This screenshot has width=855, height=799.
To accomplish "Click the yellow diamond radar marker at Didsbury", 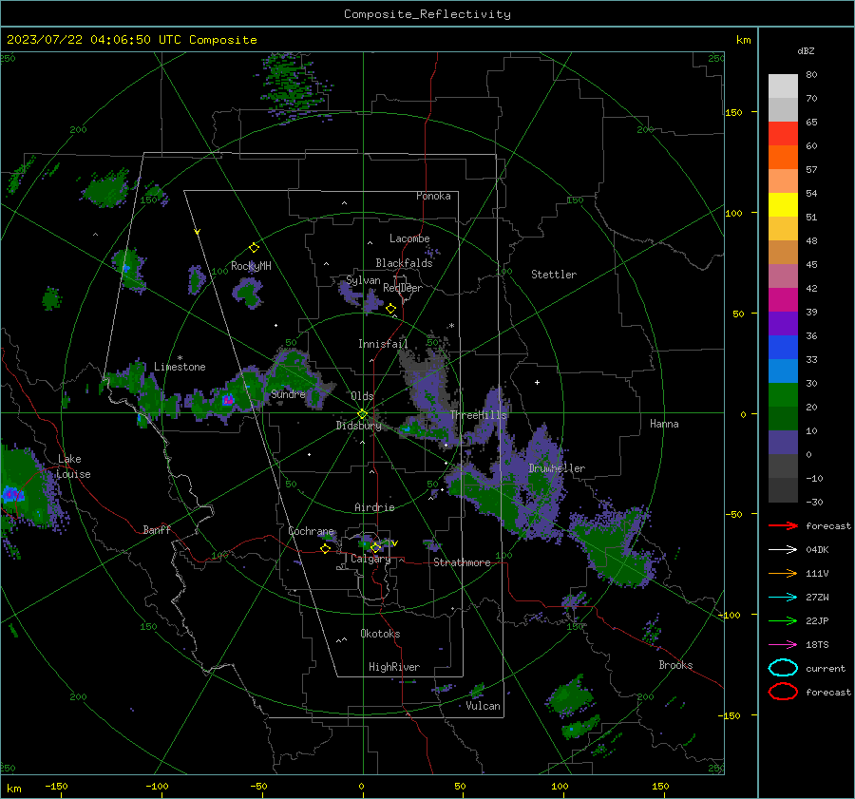I will [362, 414].
